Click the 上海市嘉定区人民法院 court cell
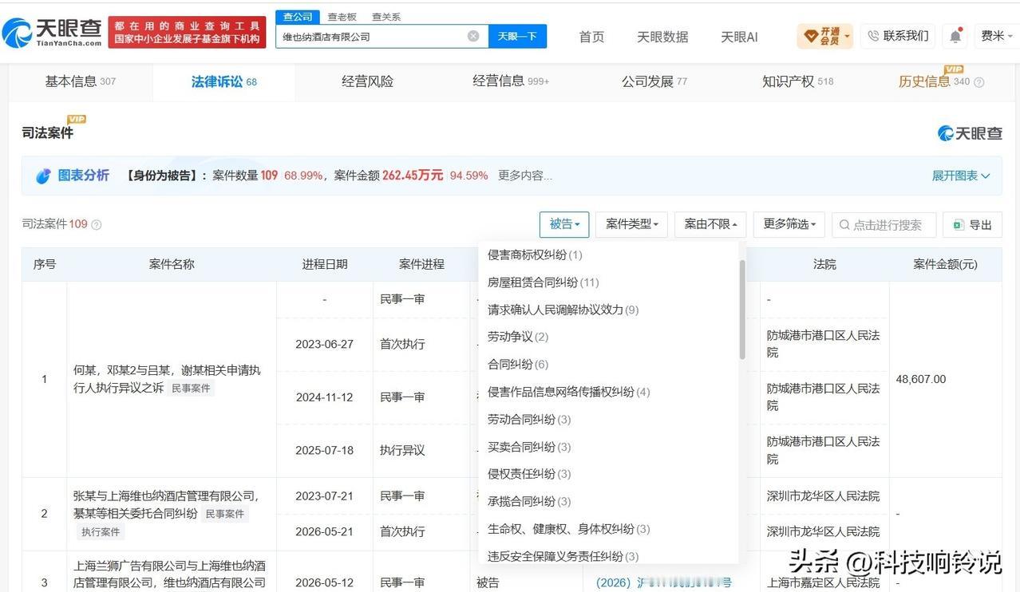 click(x=824, y=582)
